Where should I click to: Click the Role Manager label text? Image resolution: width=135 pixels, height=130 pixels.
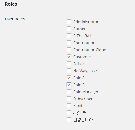point(86,92)
